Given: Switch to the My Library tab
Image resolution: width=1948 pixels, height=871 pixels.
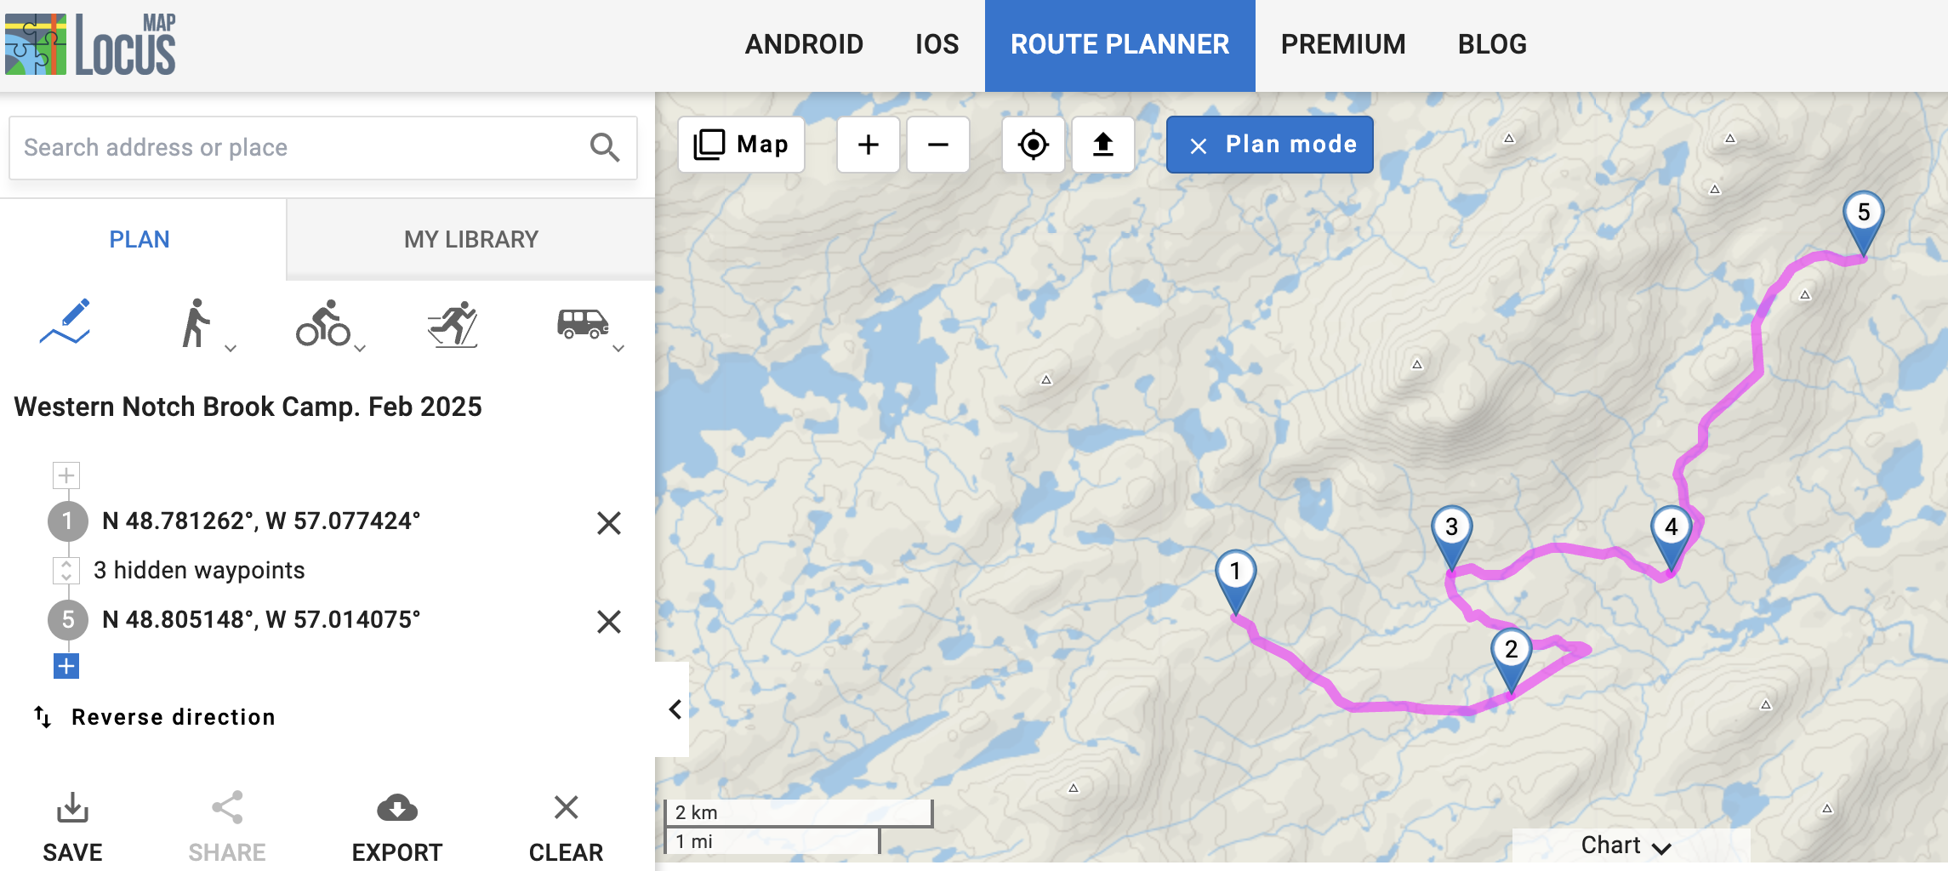Looking at the screenshot, I should click(x=471, y=239).
